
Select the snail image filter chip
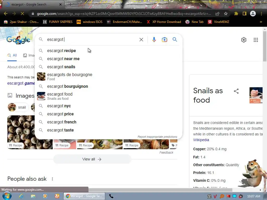coord(18,107)
